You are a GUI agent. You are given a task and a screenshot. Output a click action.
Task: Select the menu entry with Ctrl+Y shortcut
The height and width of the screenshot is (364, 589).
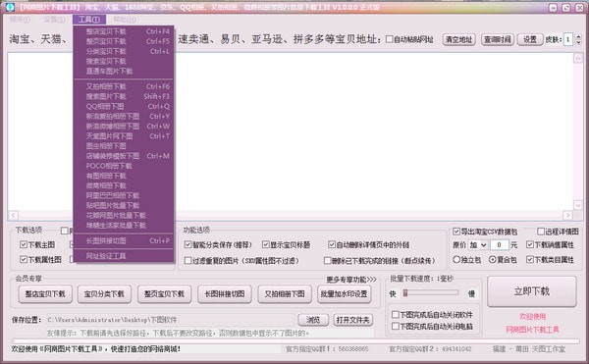[124, 117]
